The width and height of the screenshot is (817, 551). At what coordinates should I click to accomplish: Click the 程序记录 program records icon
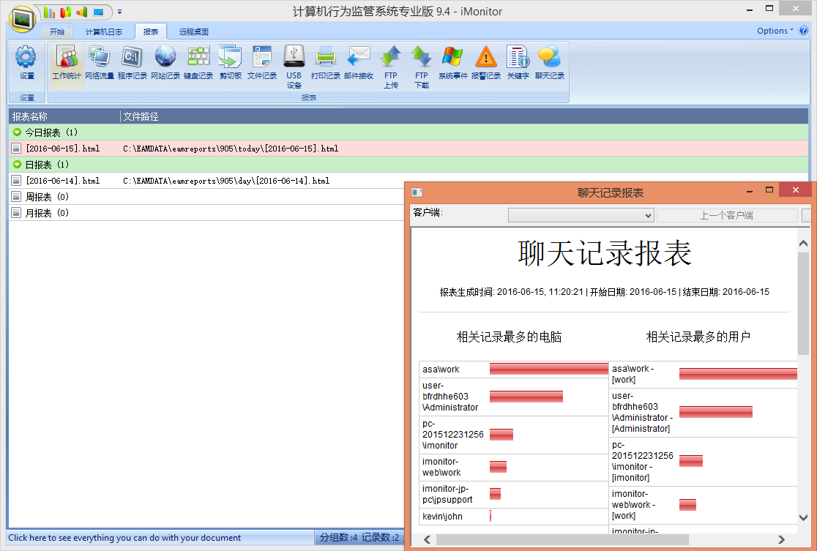[x=132, y=62]
